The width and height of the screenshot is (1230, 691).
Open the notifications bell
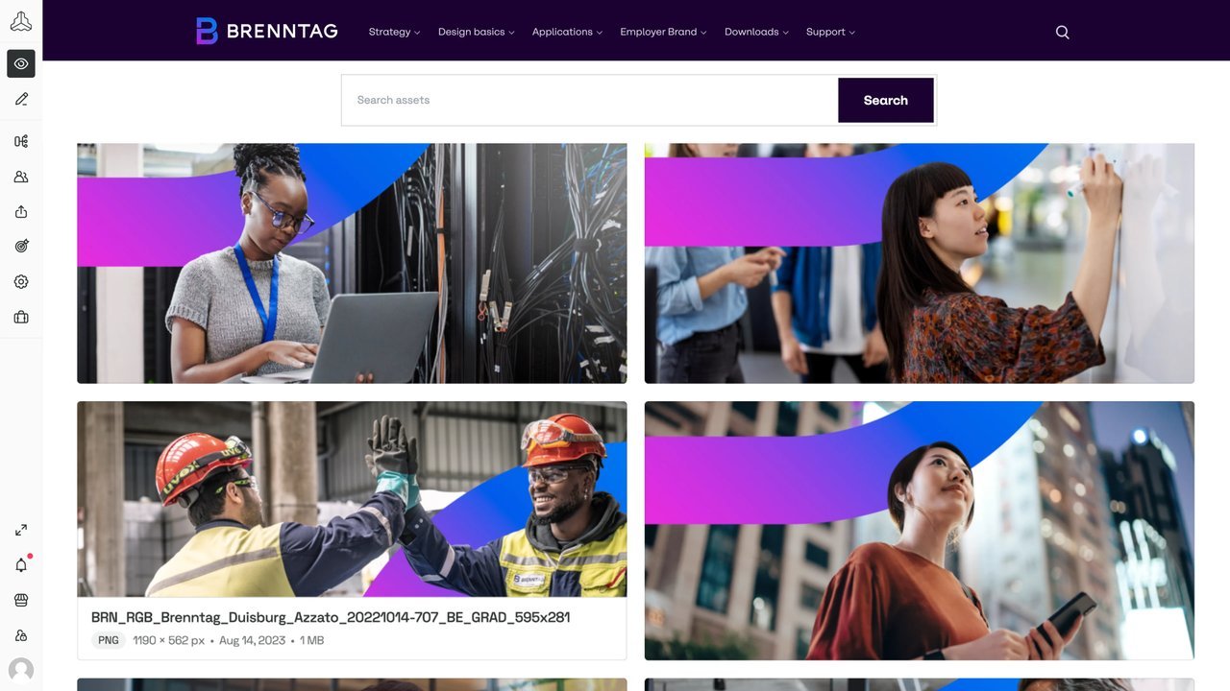pos(21,565)
